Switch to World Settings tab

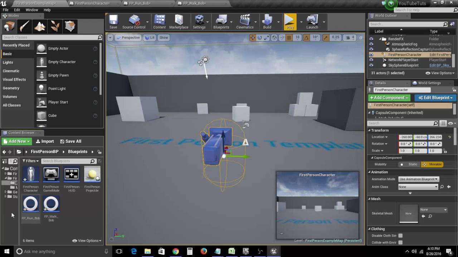tap(429, 83)
